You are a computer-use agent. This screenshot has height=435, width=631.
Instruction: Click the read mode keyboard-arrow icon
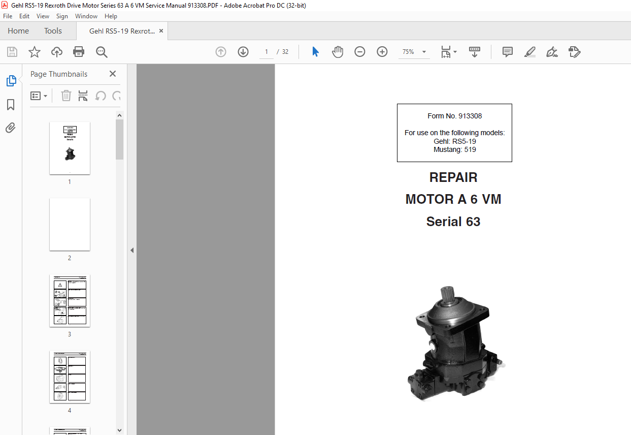[x=475, y=52]
